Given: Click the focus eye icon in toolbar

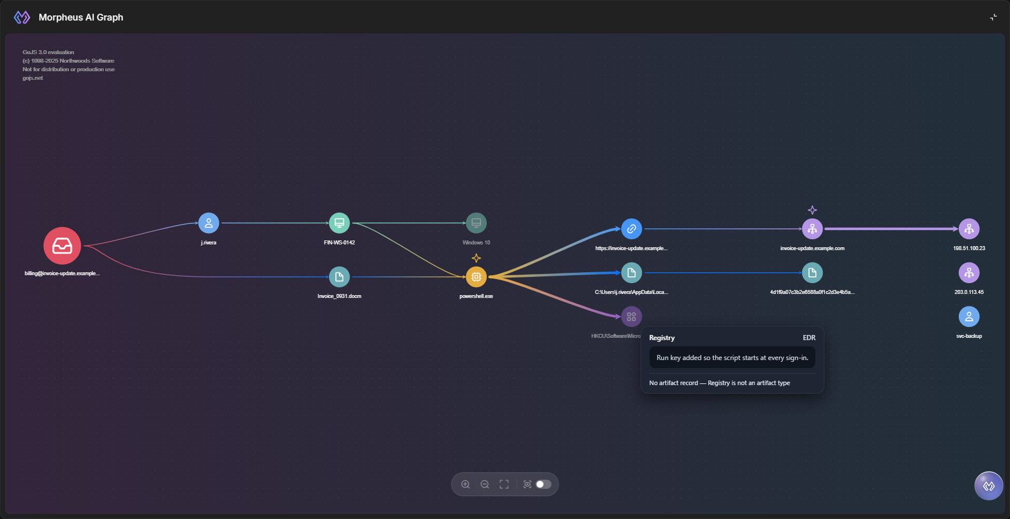Looking at the screenshot, I should tap(527, 484).
